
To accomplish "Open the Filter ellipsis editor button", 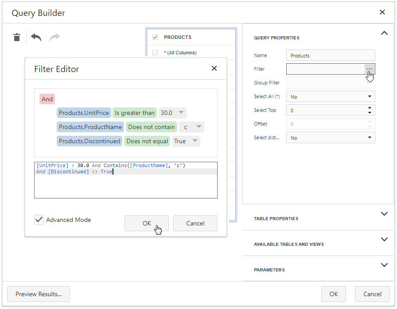I will click(x=370, y=69).
